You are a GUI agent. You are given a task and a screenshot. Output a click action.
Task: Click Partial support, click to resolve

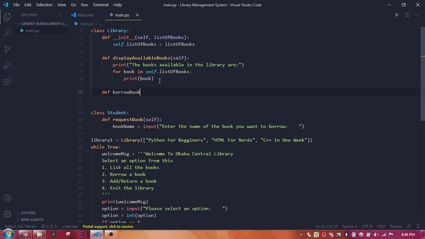(x=108, y=226)
